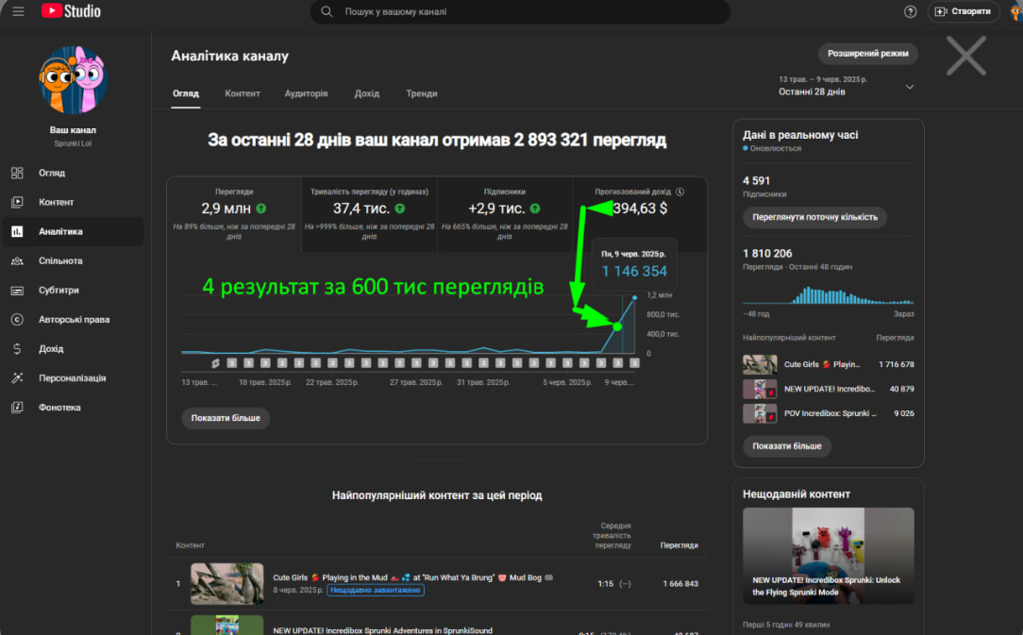Open Community section in sidebar
This screenshot has width=1023, height=635.
60,261
